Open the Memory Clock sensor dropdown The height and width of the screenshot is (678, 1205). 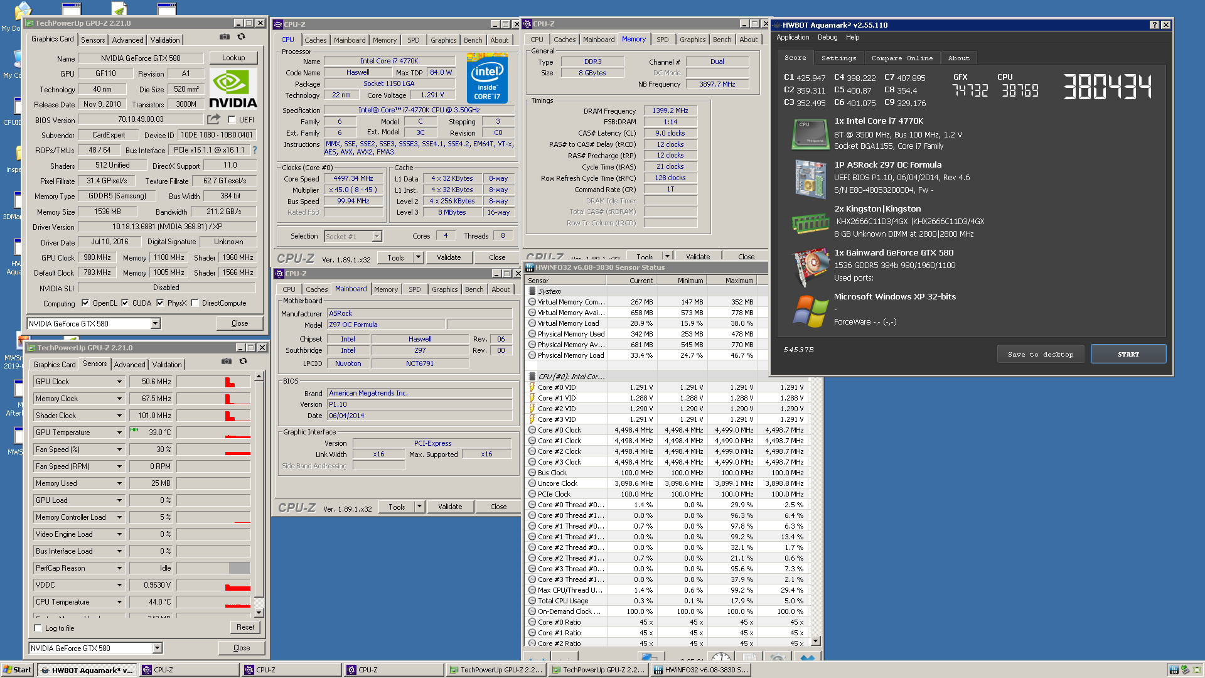pos(119,399)
